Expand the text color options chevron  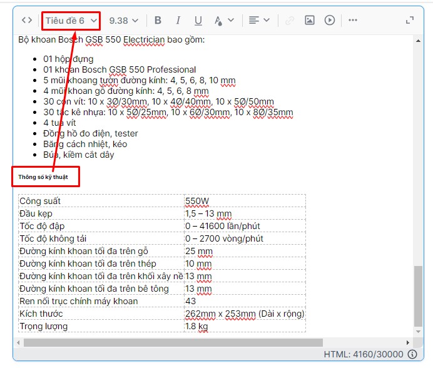231,20
